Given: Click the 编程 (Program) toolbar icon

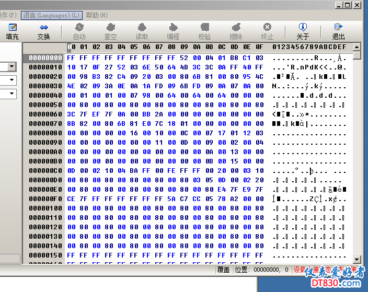Looking at the screenshot, I should coord(173,31).
